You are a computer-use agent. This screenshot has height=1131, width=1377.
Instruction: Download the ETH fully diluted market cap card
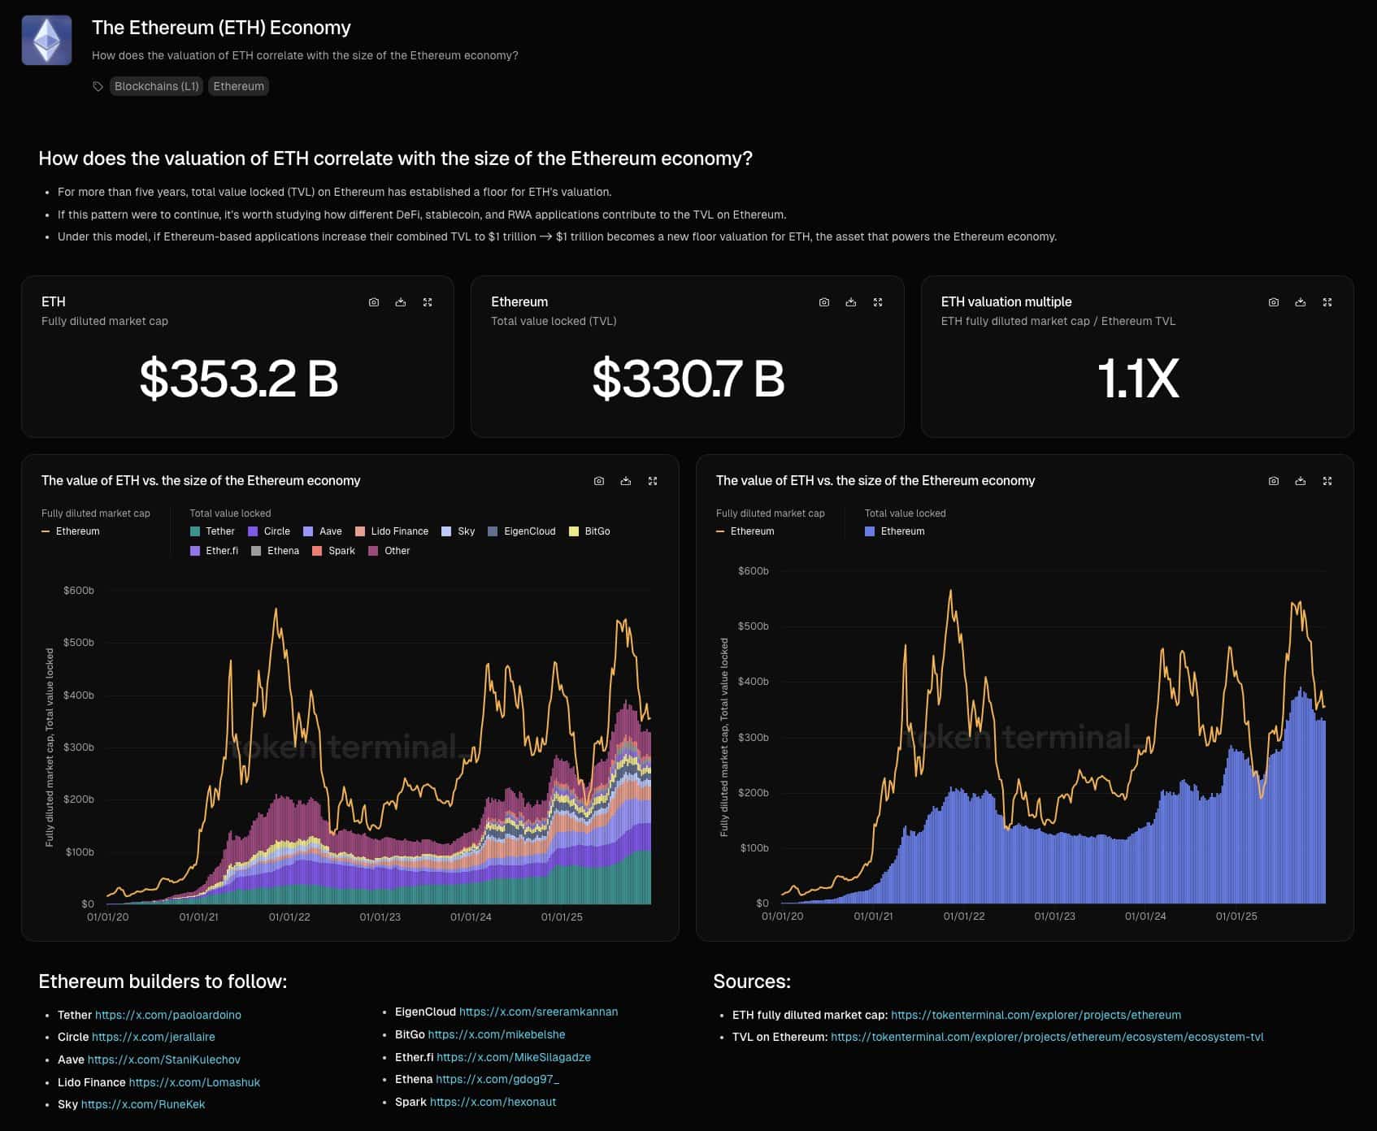pos(401,302)
